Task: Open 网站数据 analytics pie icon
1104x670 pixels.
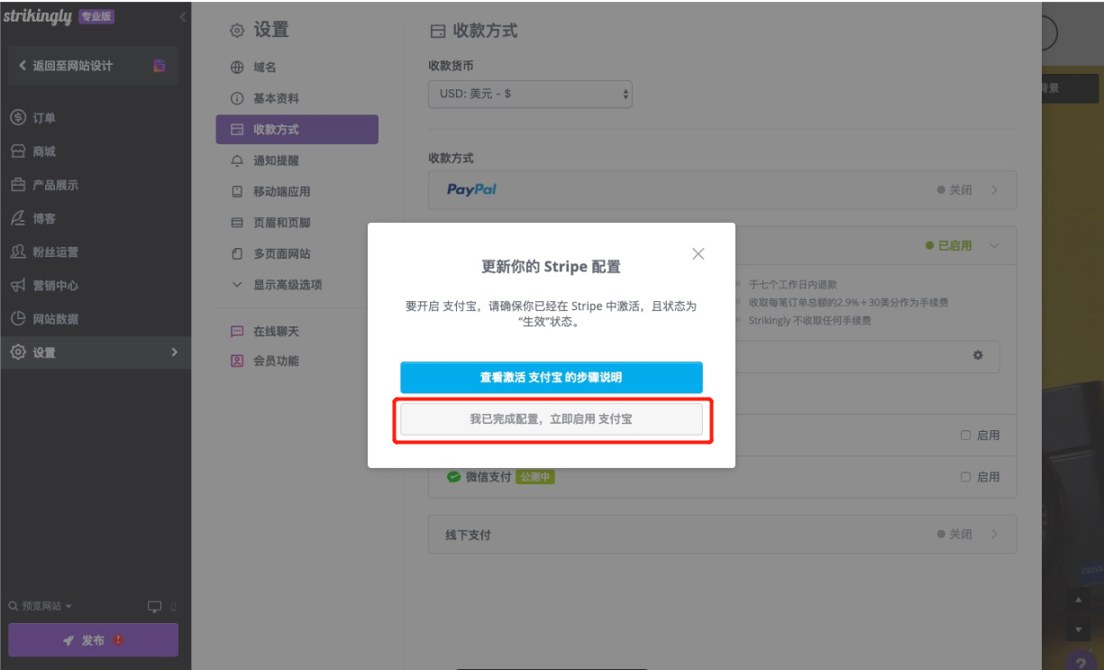Action: click(x=17, y=318)
